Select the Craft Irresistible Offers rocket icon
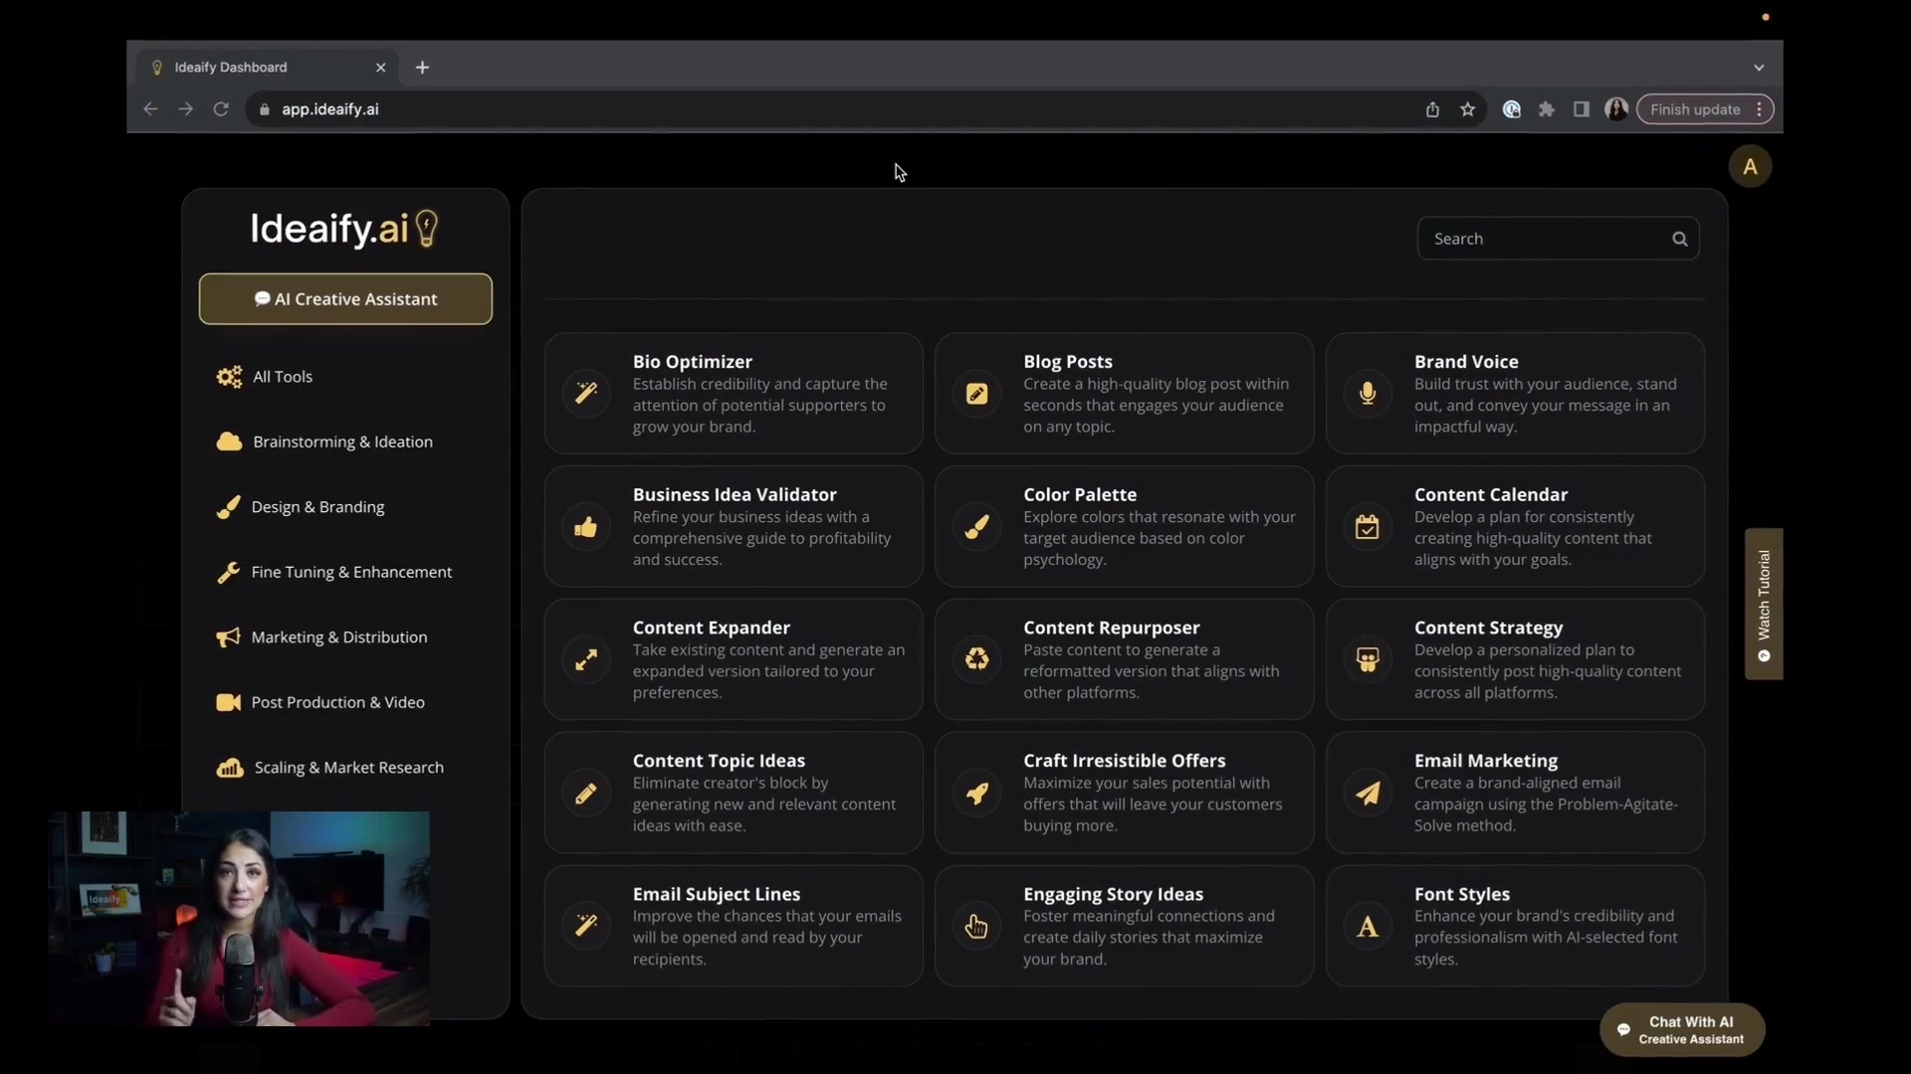This screenshot has height=1074, width=1911. point(976,793)
